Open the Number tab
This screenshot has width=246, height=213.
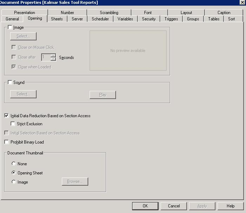pos(67,13)
